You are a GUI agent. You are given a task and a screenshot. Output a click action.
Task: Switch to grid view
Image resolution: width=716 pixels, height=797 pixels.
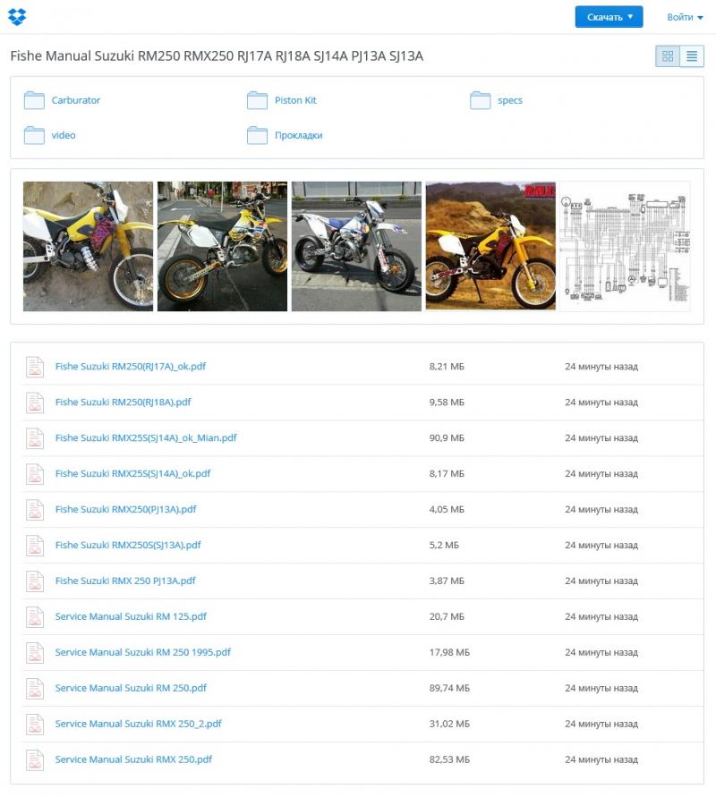(667, 56)
